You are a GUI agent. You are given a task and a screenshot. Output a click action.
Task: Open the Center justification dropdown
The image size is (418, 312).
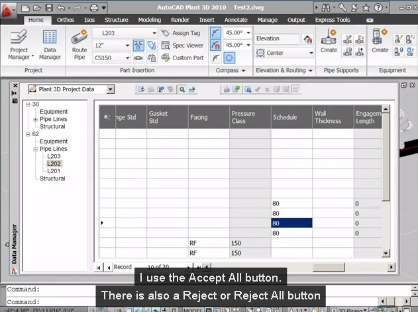311,53
